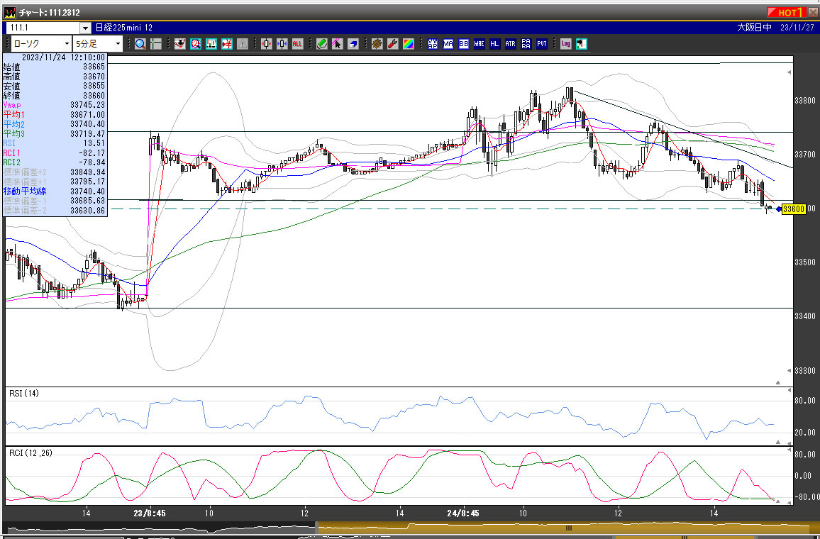This screenshot has height=539, width=820.
Task: Click the blue-arrow candle compress icon
Action: click(282, 44)
